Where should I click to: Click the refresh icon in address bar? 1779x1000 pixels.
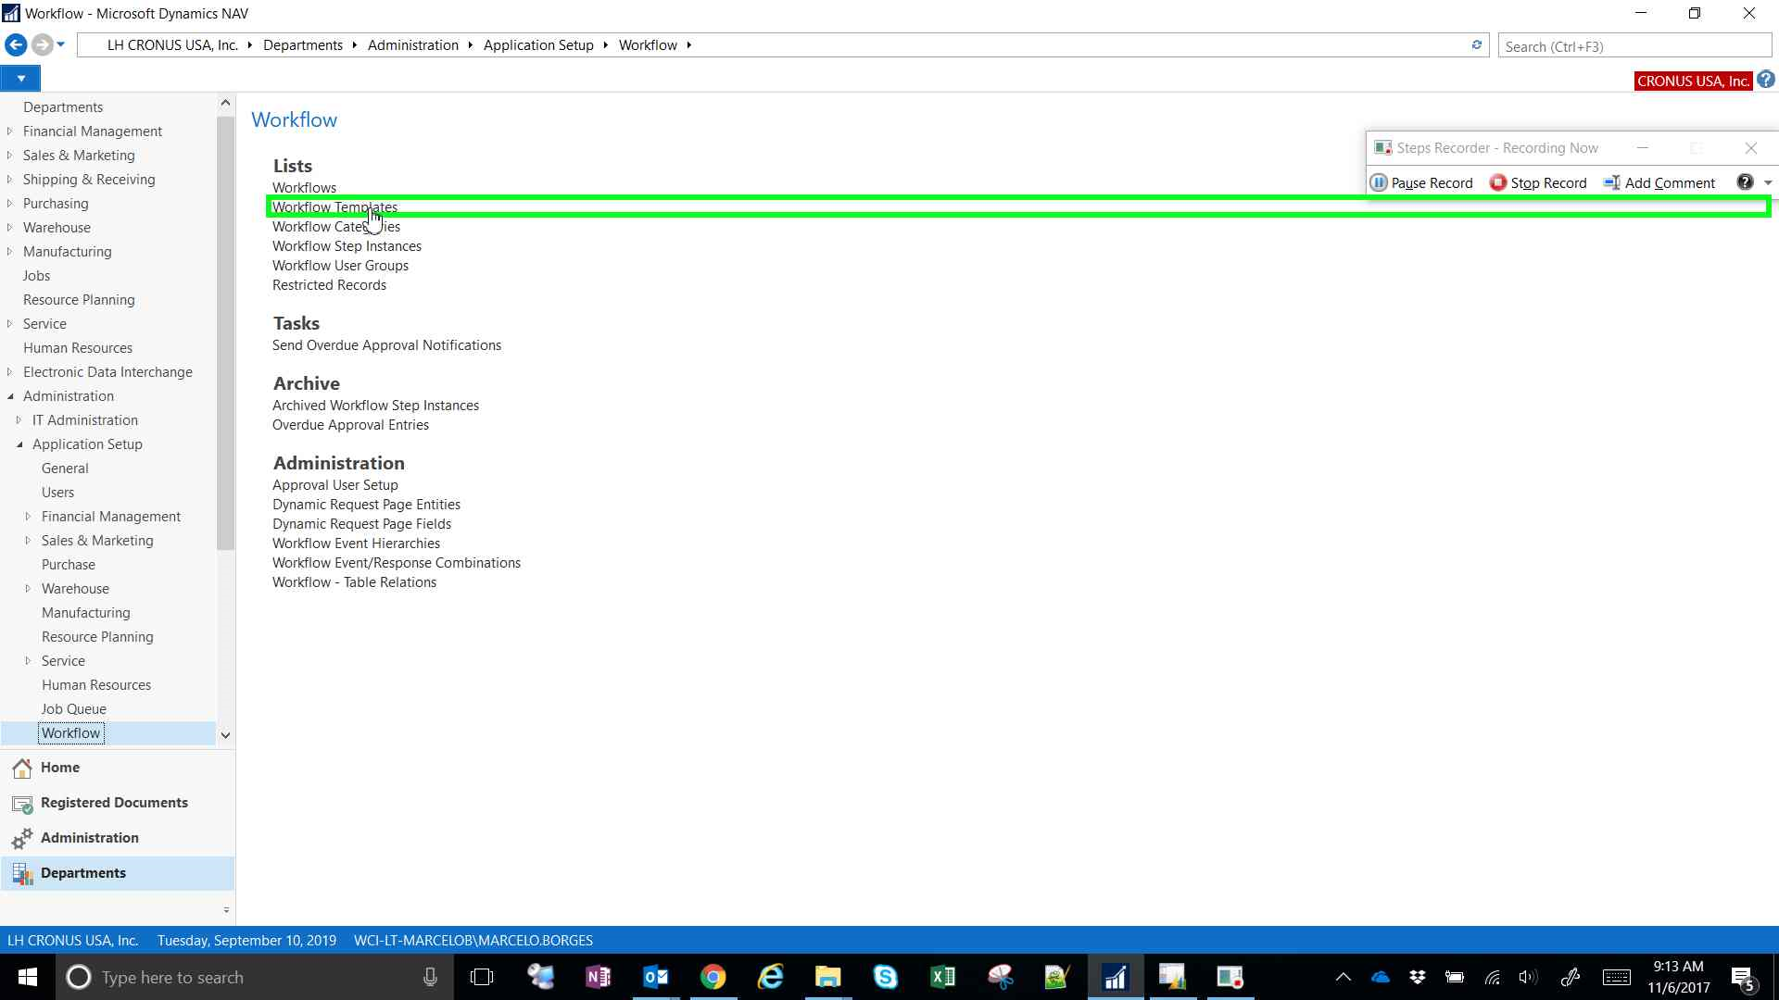click(1476, 45)
